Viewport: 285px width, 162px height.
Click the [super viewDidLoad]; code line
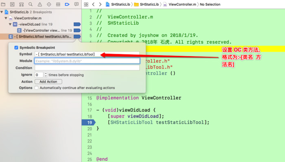click(136, 116)
